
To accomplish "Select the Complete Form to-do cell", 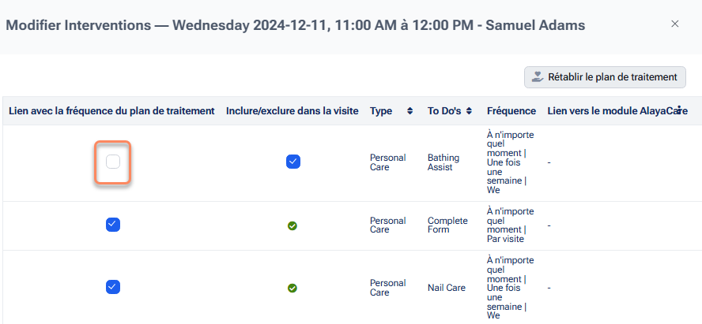I will 447,225.
